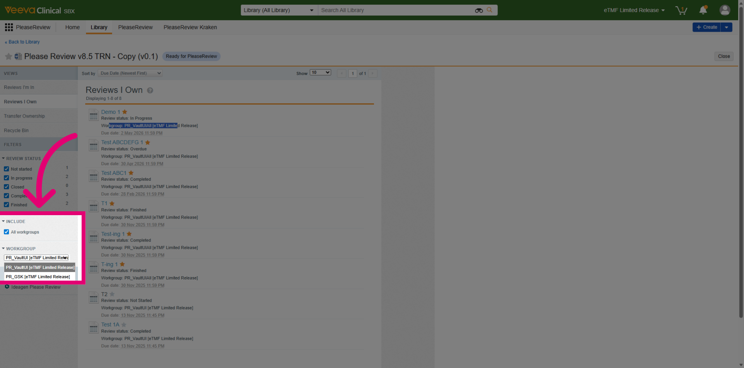Select PR_VaultUI [eTMF Limited Release] option
Image resolution: width=744 pixels, height=368 pixels.
click(x=40, y=267)
